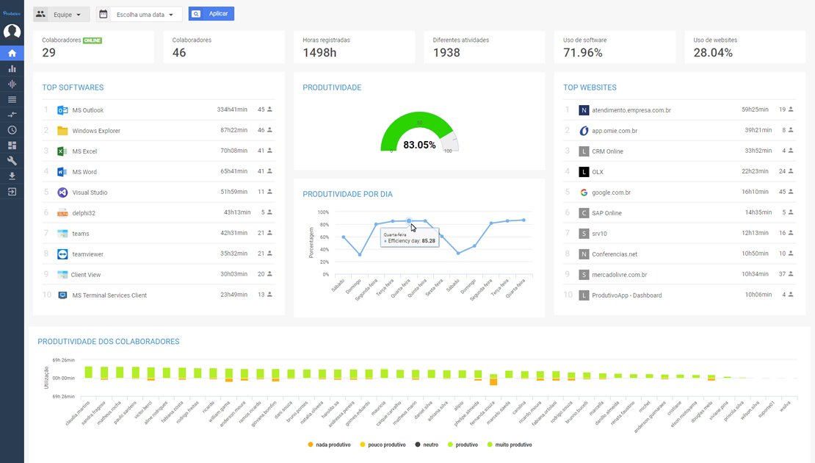Click the logout exit icon in sidebar

[12, 192]
